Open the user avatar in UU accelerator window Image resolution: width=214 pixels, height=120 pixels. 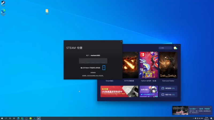[x=175, y=48]
